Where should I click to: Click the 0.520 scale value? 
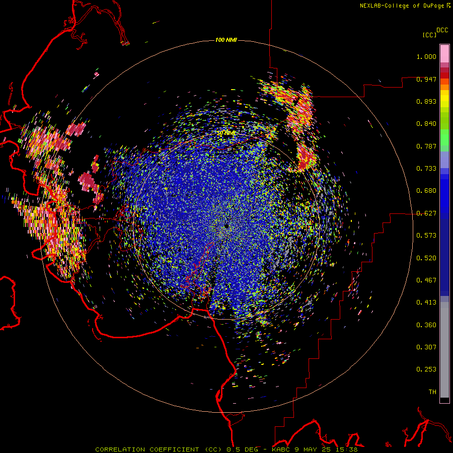coord(426,258)
